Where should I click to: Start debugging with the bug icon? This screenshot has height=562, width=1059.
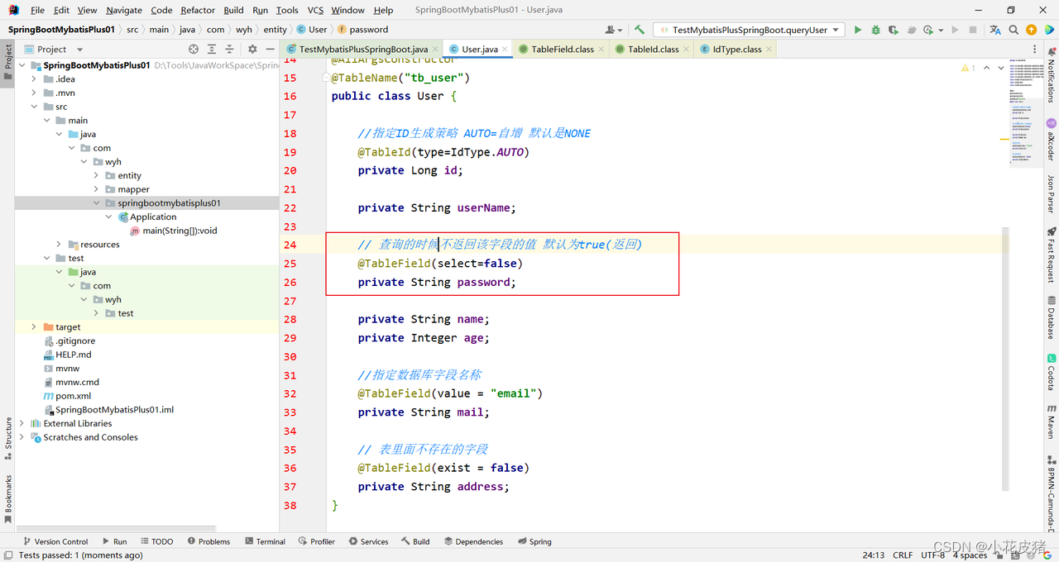[x=875, y=30]
